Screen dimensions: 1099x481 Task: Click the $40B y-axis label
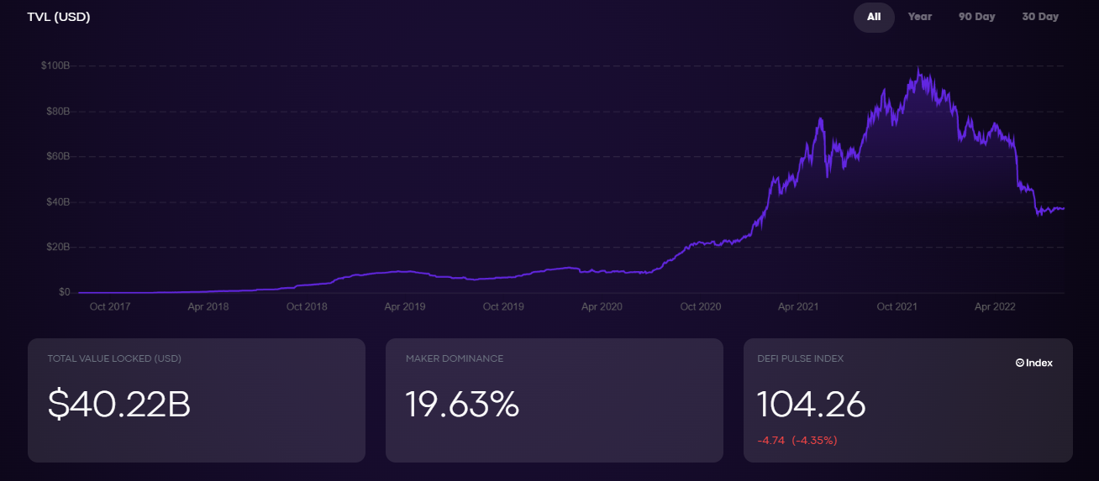(57, 202)
